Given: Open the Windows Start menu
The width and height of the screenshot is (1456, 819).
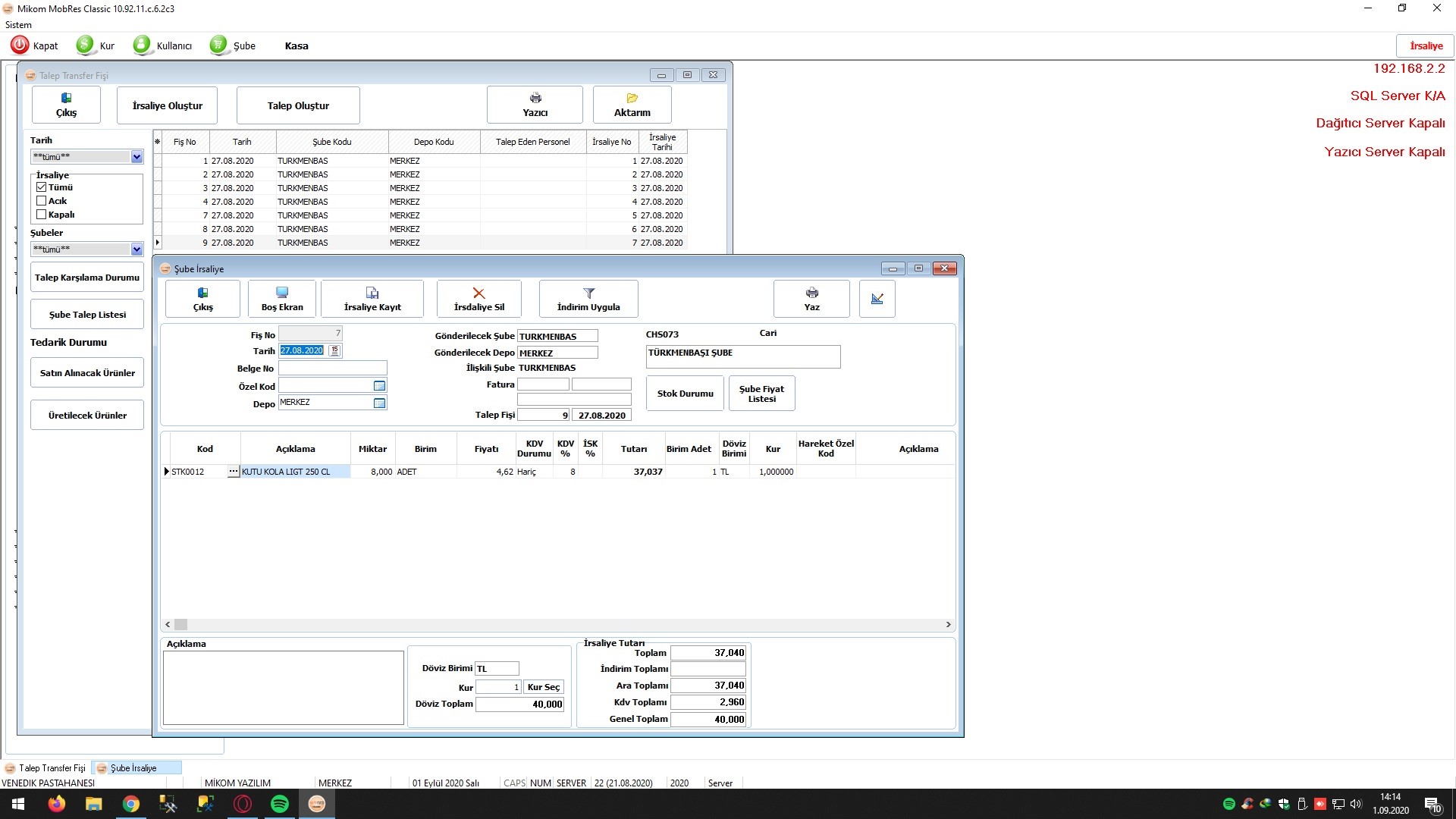Looking at the screenshot, I should [18, 804].
